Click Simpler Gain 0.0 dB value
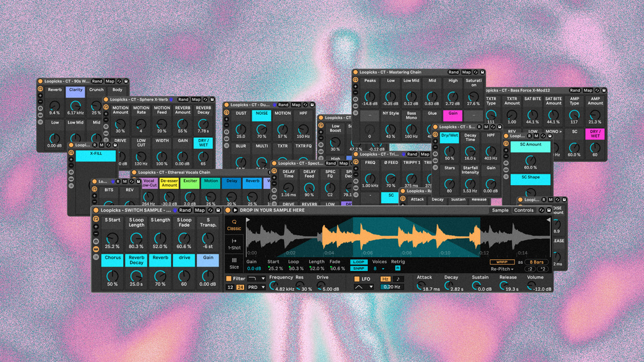This screenshot has height=362, width=644. pyautogui.click(x=254, y=268)
